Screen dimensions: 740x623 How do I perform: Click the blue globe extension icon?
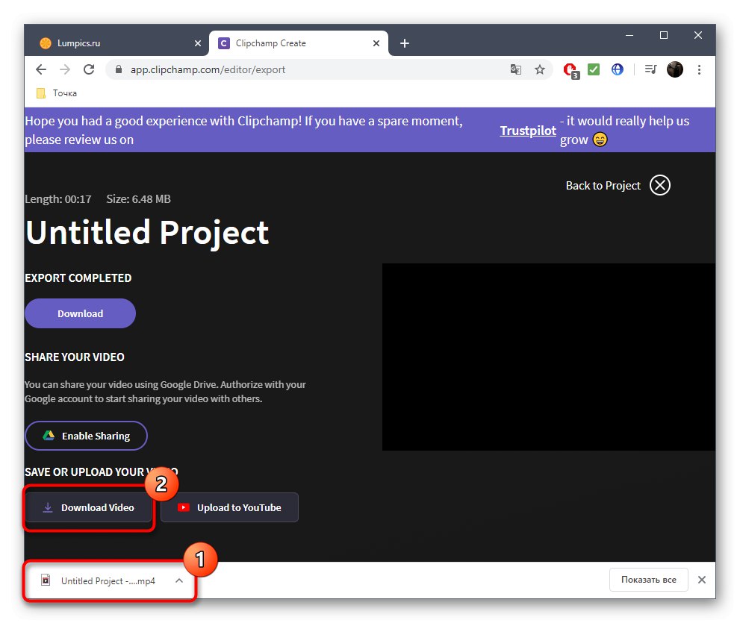click(618, 69)
